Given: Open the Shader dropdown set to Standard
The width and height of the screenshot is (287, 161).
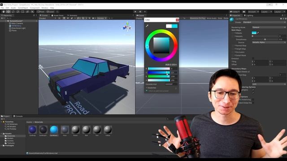Looking at the screenshot, I should [264, 22].
